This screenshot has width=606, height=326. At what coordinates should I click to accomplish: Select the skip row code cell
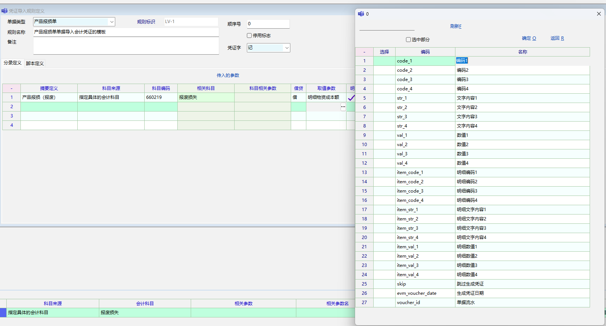(425, 284)
